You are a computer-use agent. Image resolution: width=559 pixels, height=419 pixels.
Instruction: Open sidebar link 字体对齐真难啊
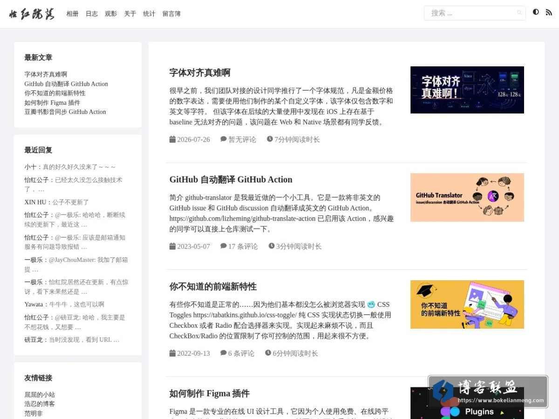point(46,74)
